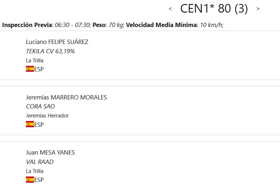Click the Velocidad Media Mínima value
The height and width of the screenshot is (187, 280).
click(x=211, y=25)
